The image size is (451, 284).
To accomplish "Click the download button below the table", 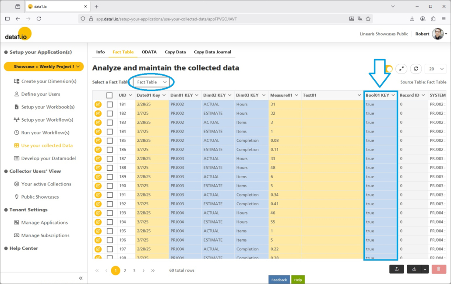I will [414, 269].
